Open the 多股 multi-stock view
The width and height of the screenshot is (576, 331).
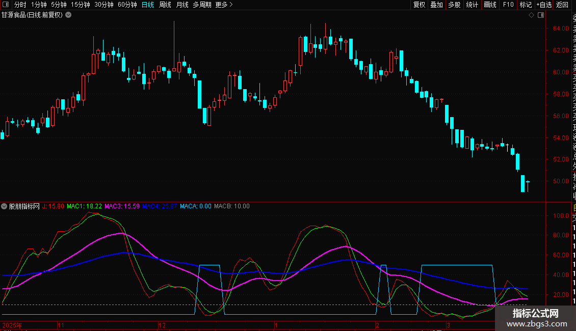tap(454, 5)
